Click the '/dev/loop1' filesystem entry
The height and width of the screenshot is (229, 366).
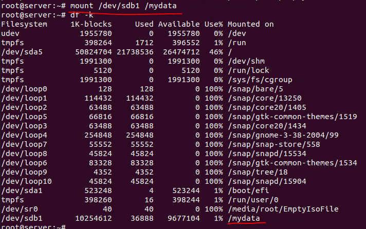24,98
